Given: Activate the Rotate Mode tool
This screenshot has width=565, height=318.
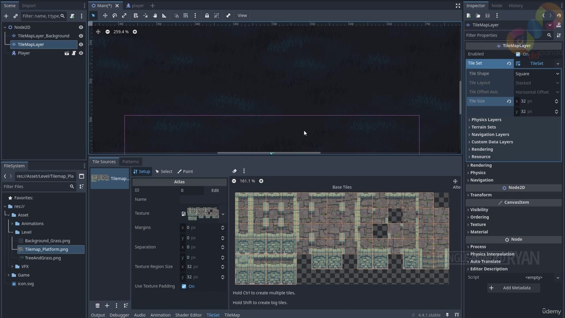Looking at the screenshot, I should click(115, 15).
